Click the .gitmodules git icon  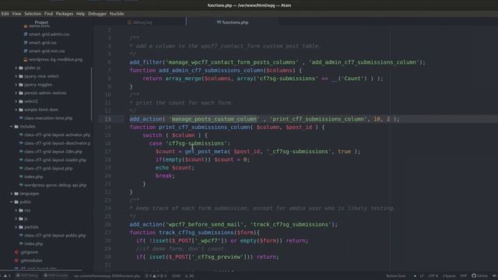click(16, 261)
